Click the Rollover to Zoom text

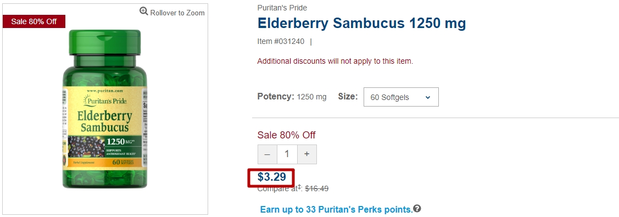177,13
